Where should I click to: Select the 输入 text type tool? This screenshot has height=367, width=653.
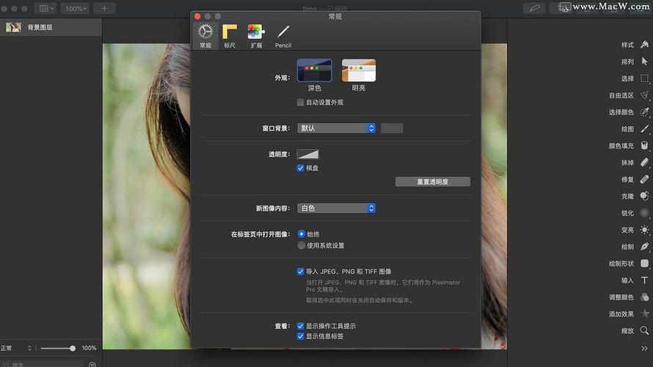(644, 280)
